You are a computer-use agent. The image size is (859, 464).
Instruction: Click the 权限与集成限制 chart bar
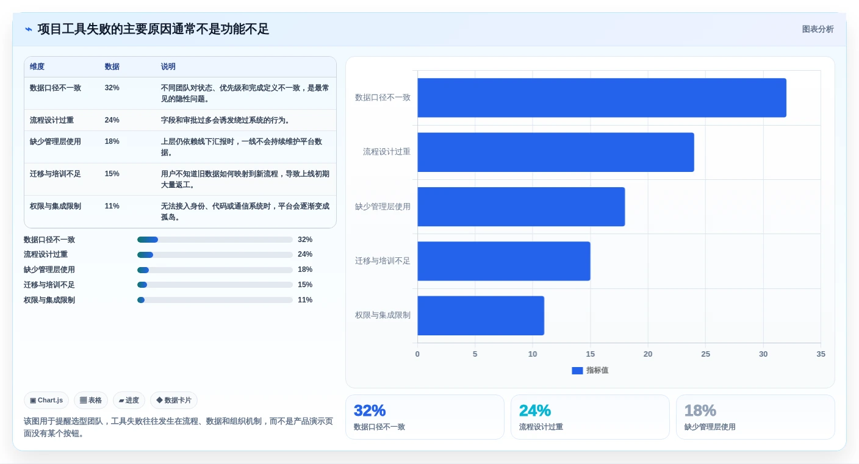pyautogui.click(x=481, y=315)
